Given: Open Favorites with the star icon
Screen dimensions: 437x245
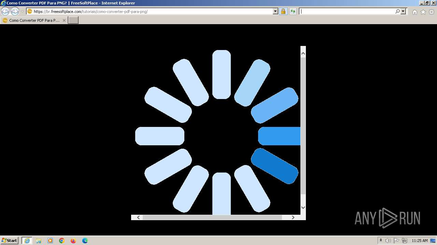Looking at the screenshot, I should pos(423,12).
